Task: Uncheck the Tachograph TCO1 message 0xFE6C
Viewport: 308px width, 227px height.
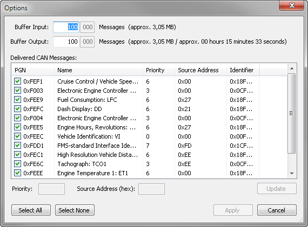Action: (17, 164)
